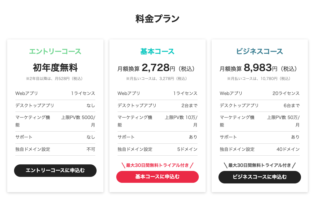Select the 基本コース plan heading

(x=158, y=51)
